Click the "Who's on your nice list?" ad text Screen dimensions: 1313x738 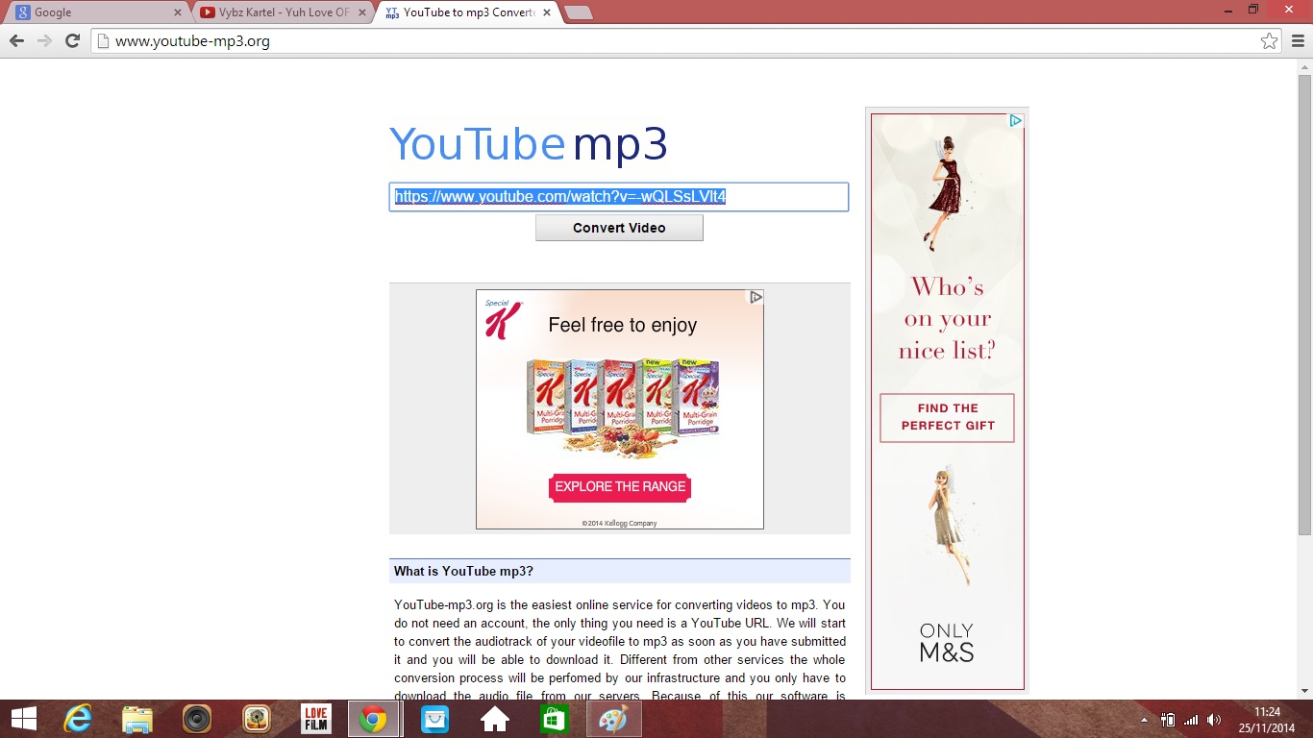point(947,318)
